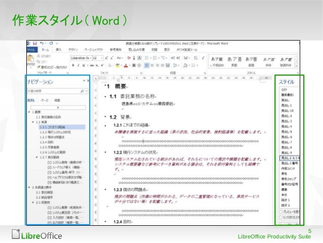Apply the 行間詰め style from gallery
Image resolution: width=323 pixels, height=243 pixels.
pos(217,61)
